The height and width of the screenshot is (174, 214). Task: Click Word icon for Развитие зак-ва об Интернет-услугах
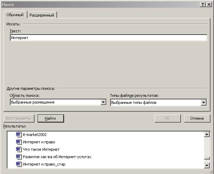(x=19, y=157)
